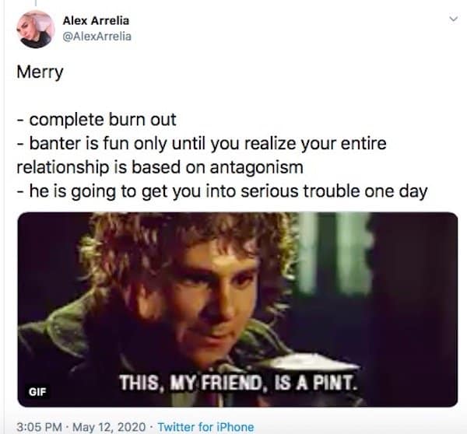Open the @AlexArrelia handle link
Image resolution: width=467 pixels, height=434 pixels.
97,37
